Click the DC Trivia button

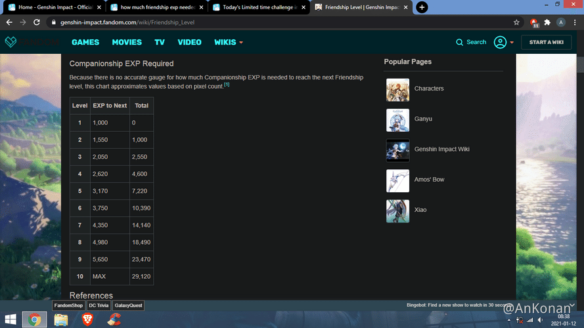tap(99, 305)
